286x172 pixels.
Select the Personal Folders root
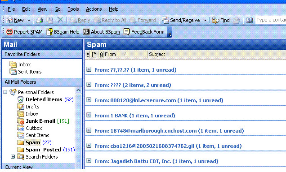31,92
